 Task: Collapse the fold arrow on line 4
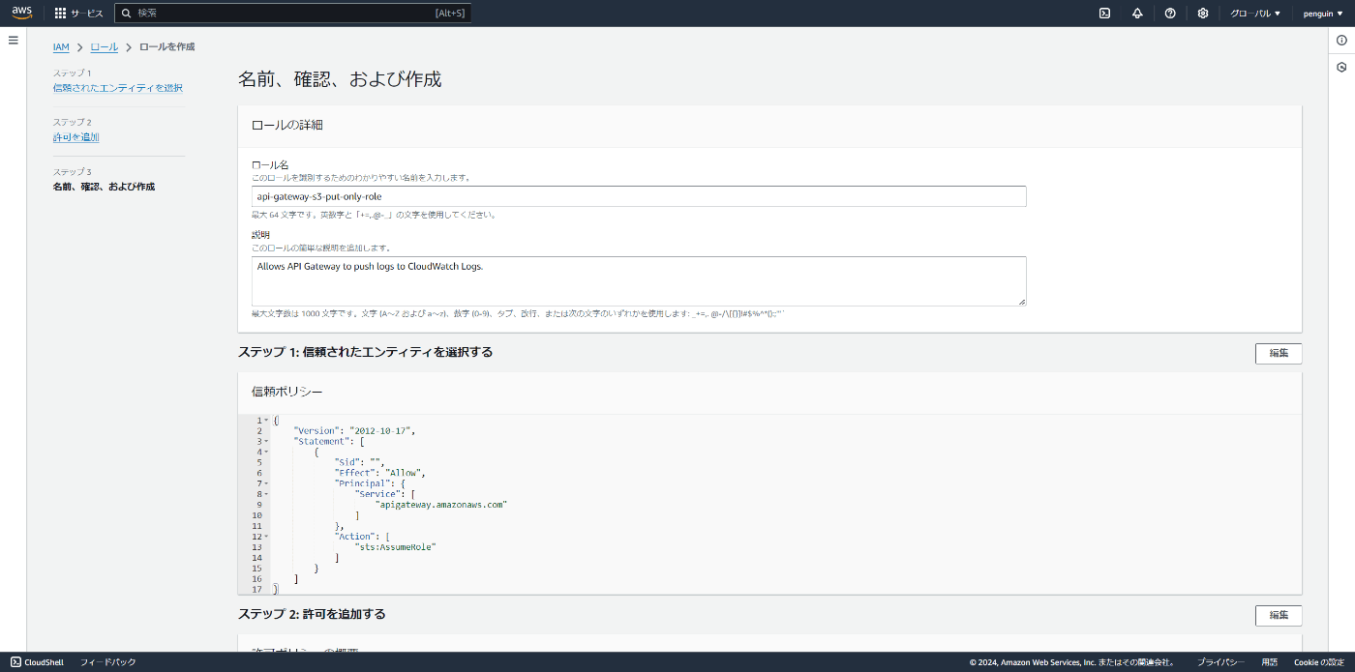click(x=266, y=453)
